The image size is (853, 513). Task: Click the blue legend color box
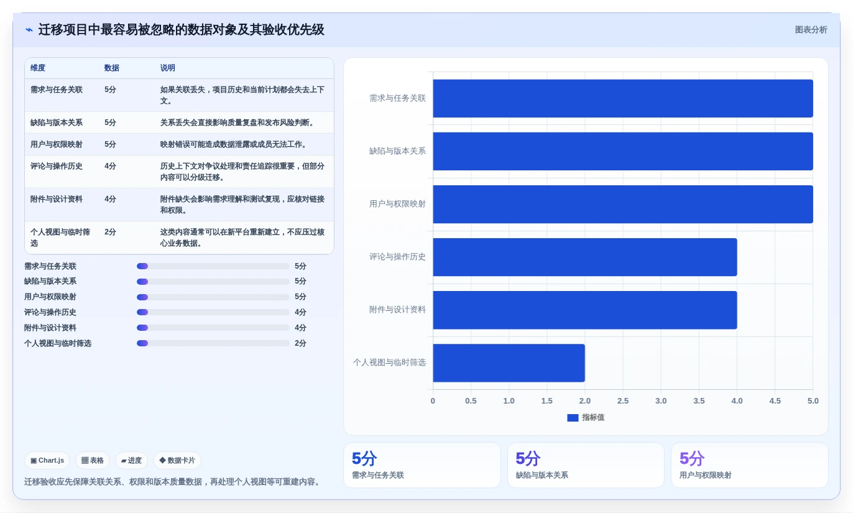(573, 418)
